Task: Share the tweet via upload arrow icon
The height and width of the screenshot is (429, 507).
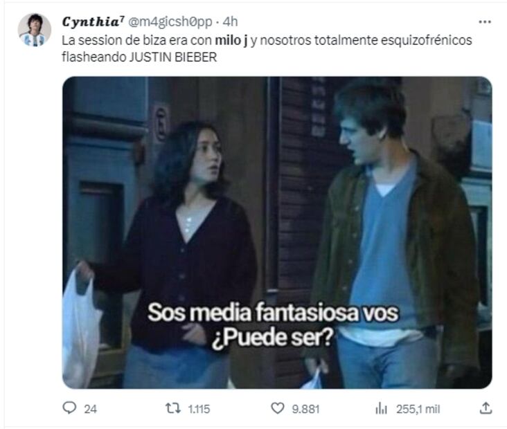Action: pyautogui.click(x=486, y=408)
